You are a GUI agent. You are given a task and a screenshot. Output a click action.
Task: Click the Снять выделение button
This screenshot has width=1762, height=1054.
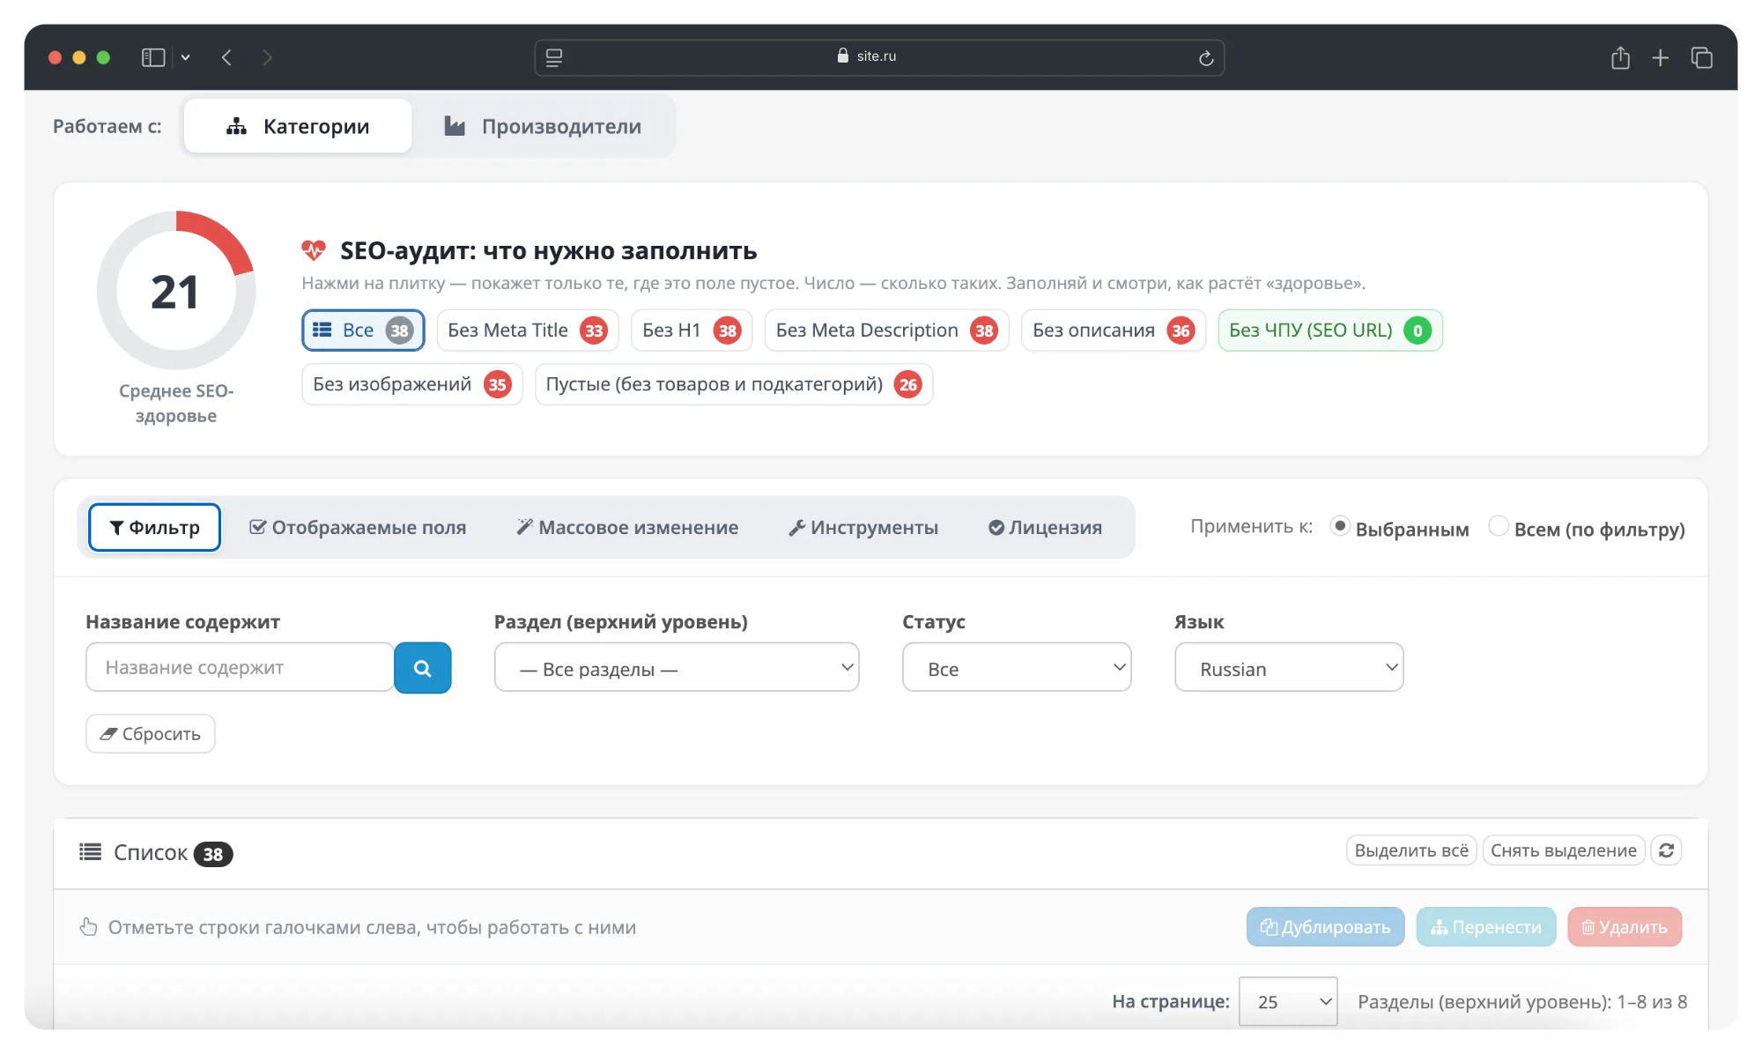[x=1564, y=850]
